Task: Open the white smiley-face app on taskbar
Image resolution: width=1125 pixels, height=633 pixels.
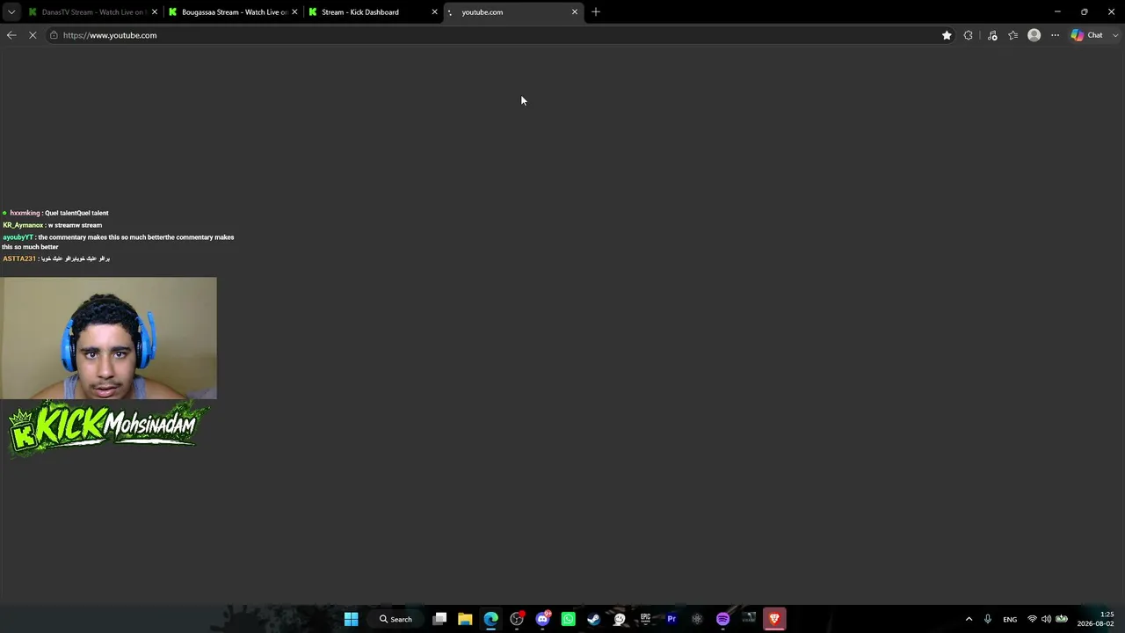Action: [x=620, y=619]
